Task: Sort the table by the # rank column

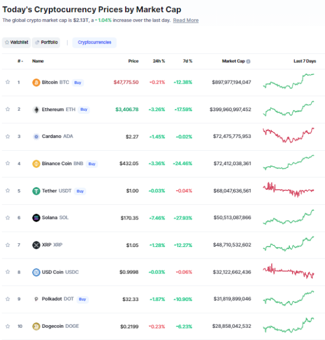Action: pos(20,61)
